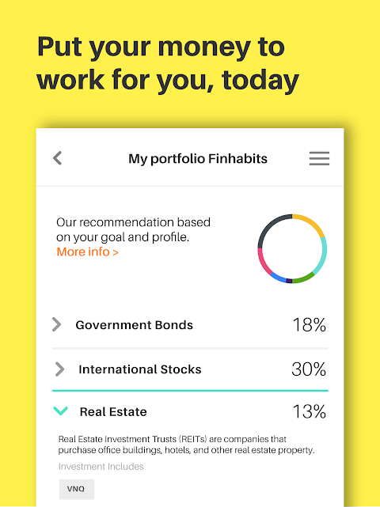This screenshot has width=380, height=507.
Task: Tap the 13% Real Estate percentage
Action: pos(309,411)
